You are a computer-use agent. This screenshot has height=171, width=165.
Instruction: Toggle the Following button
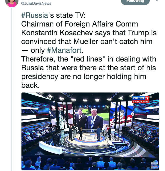coord(135,2)
